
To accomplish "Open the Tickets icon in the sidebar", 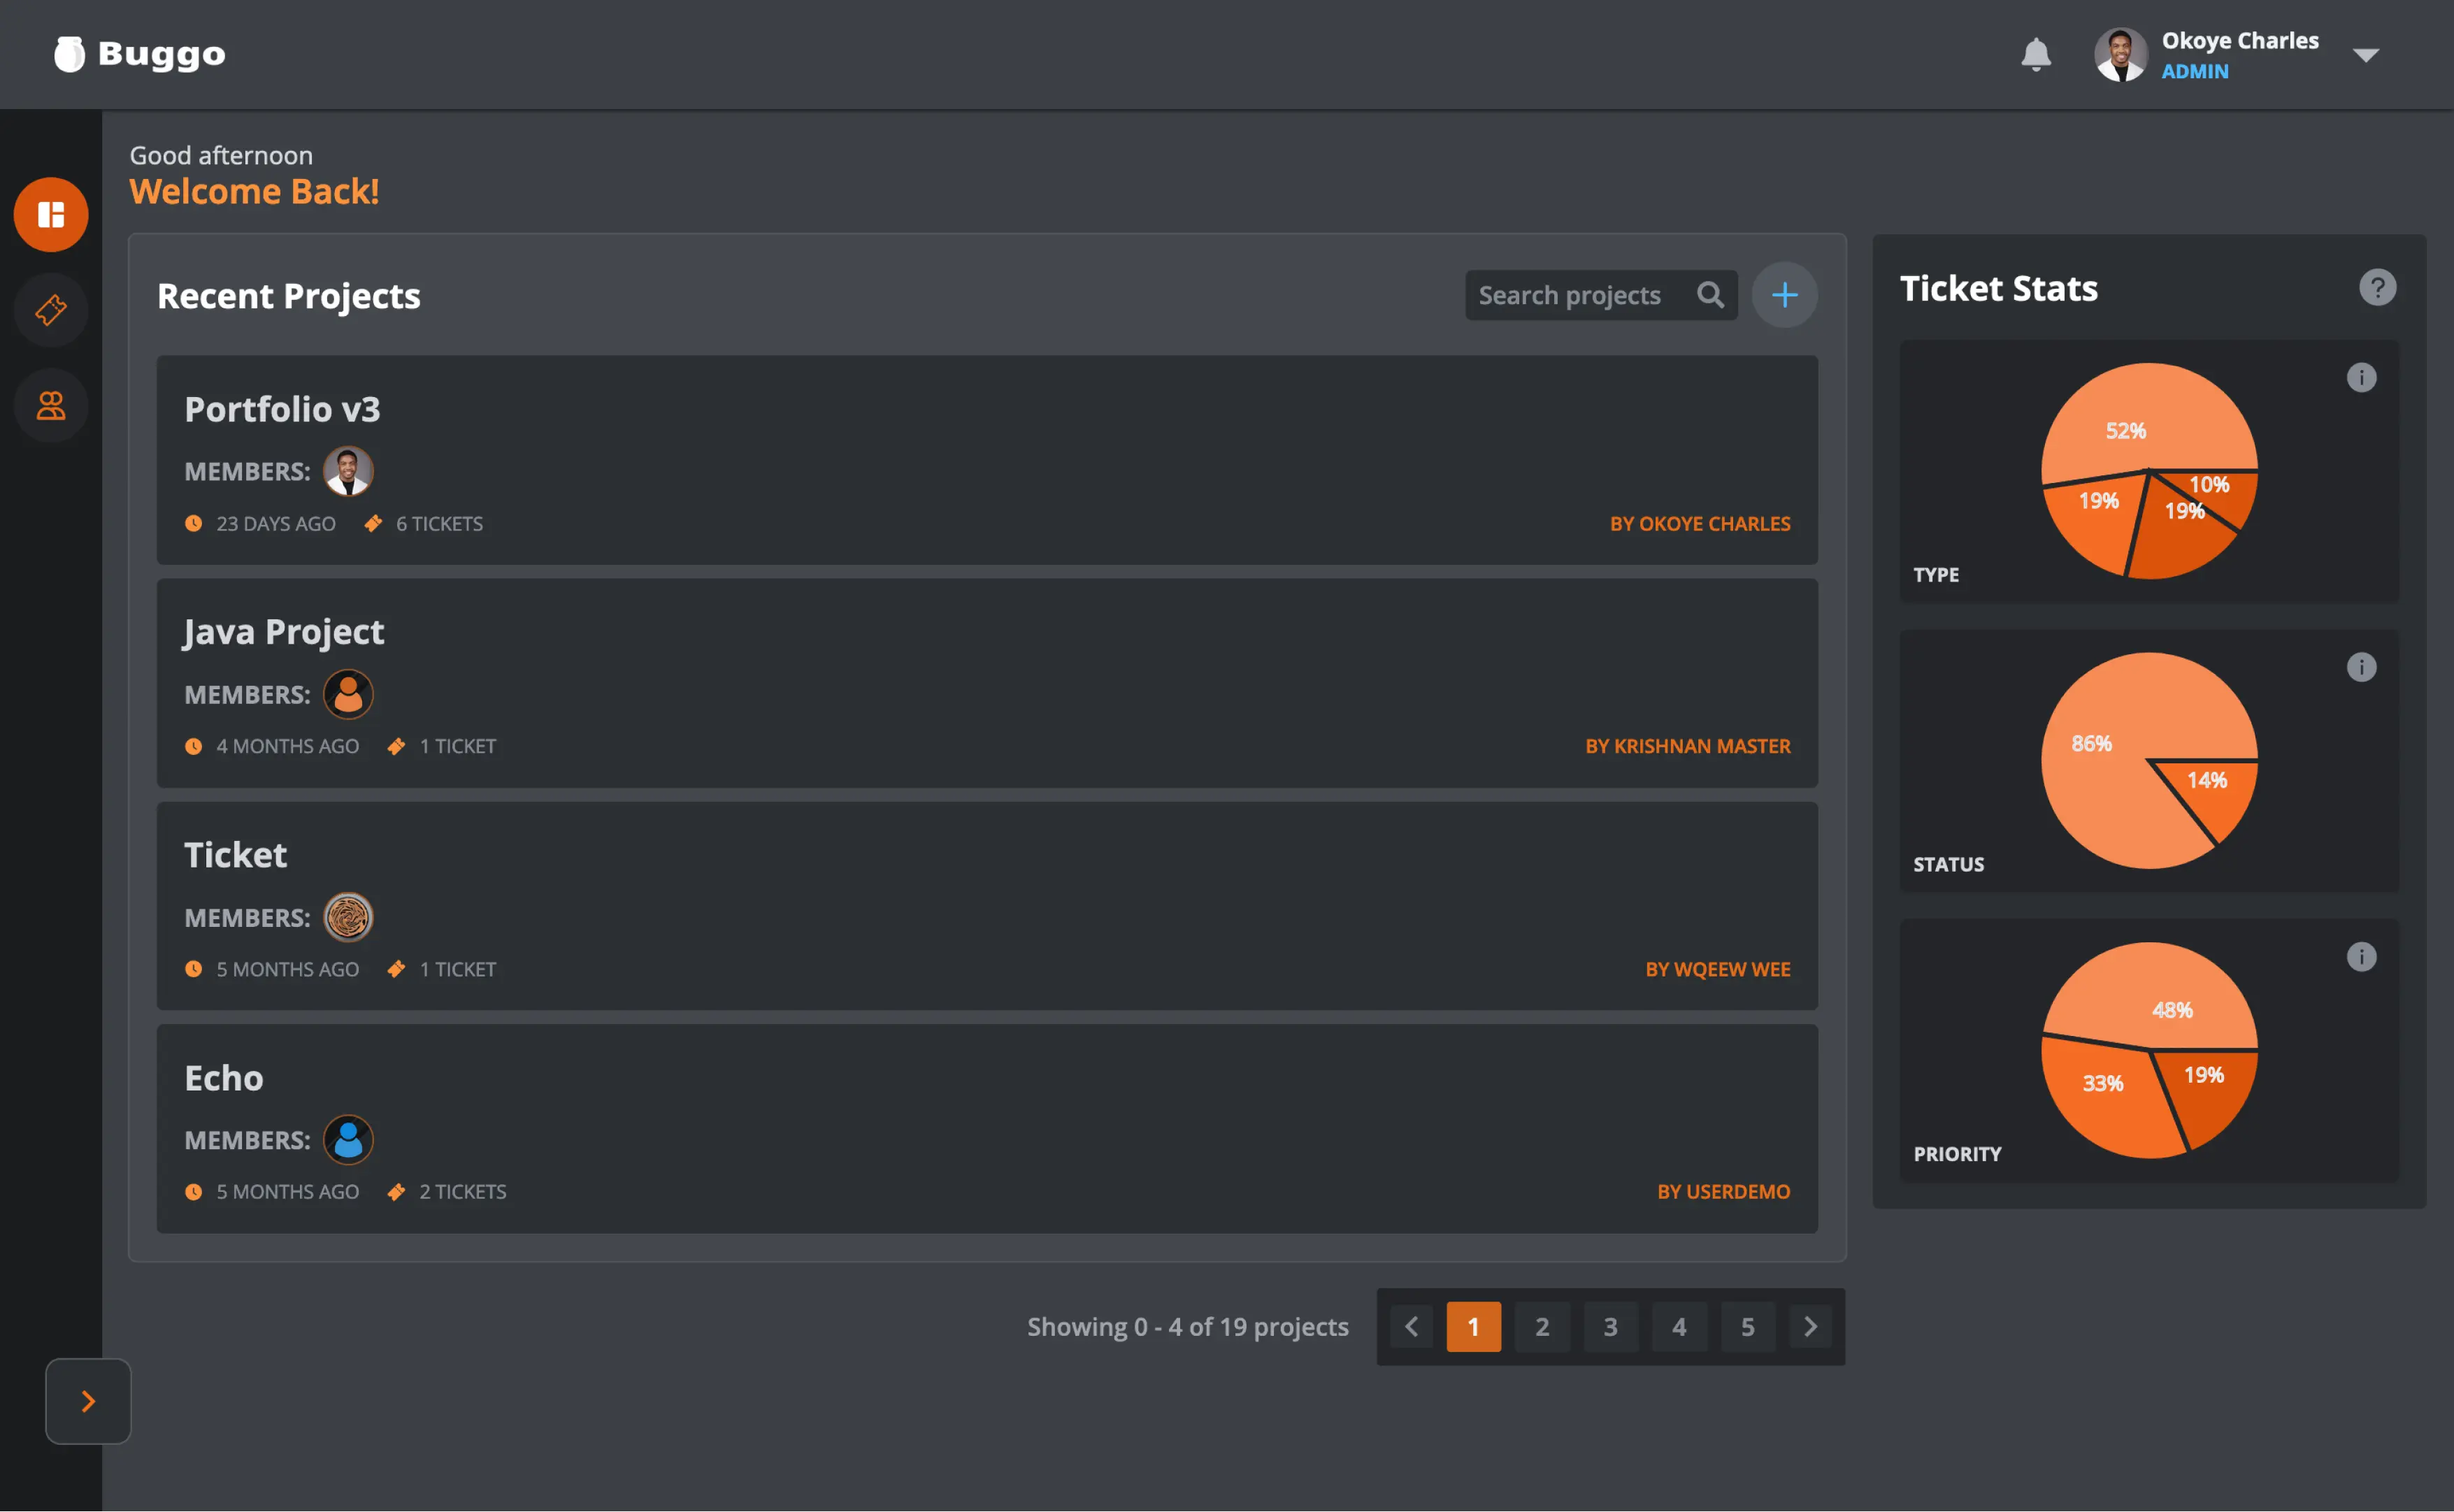I will [50, 309].
